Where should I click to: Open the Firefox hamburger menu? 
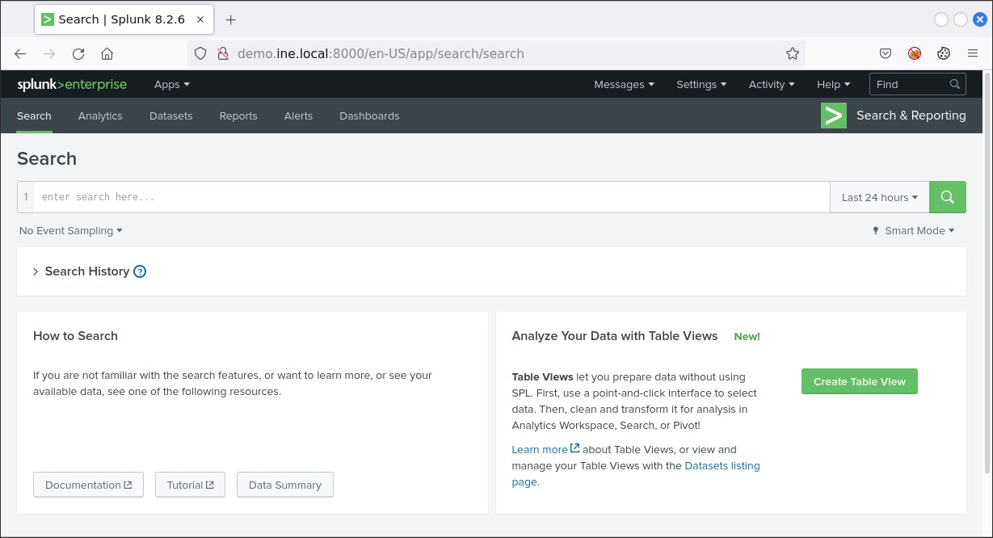pos(973,53)
